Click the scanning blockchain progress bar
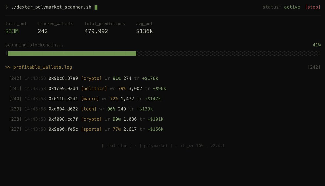The image size is (325, 186). click(x=163, y=53)
